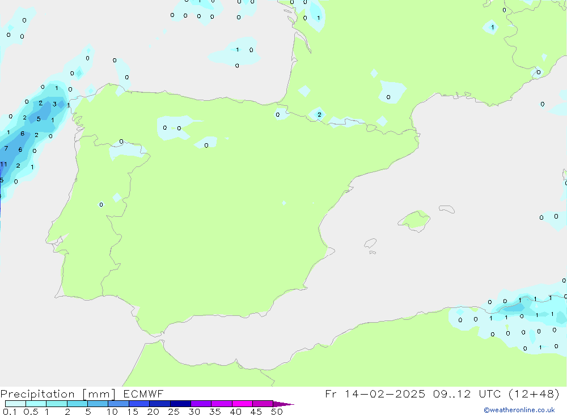Click the legend label '40'
The width and height of the screenshot is (567, 415).
tap(236, 412)
